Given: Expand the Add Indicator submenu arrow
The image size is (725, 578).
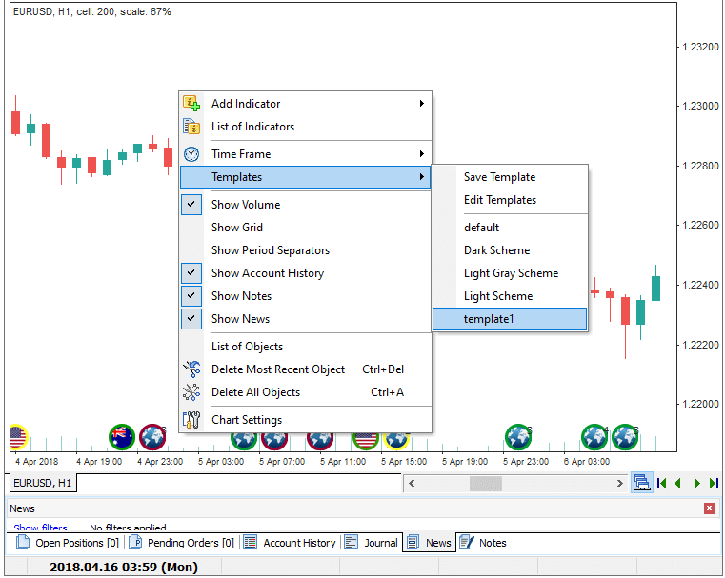Looking at the screenshot, I should point(422,104).
